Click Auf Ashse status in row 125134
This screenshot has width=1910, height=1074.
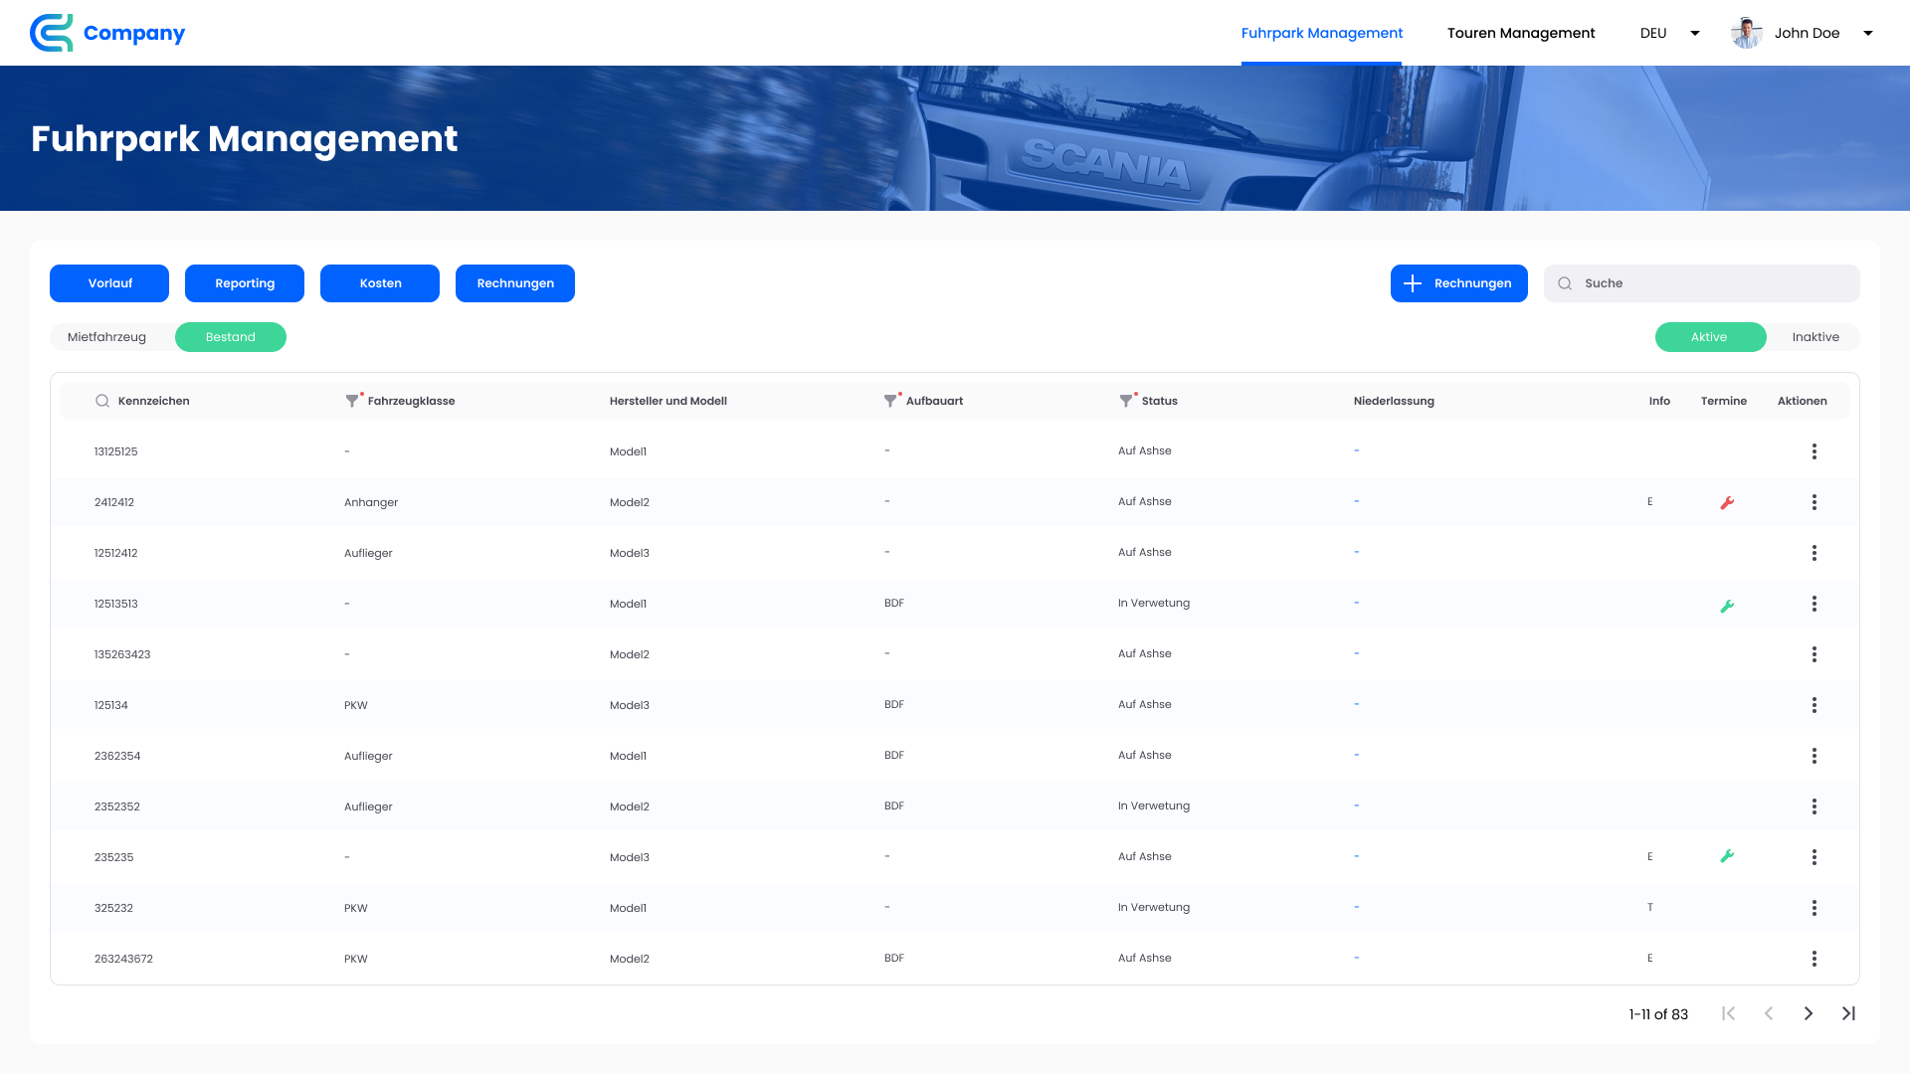pos(1145,704)
